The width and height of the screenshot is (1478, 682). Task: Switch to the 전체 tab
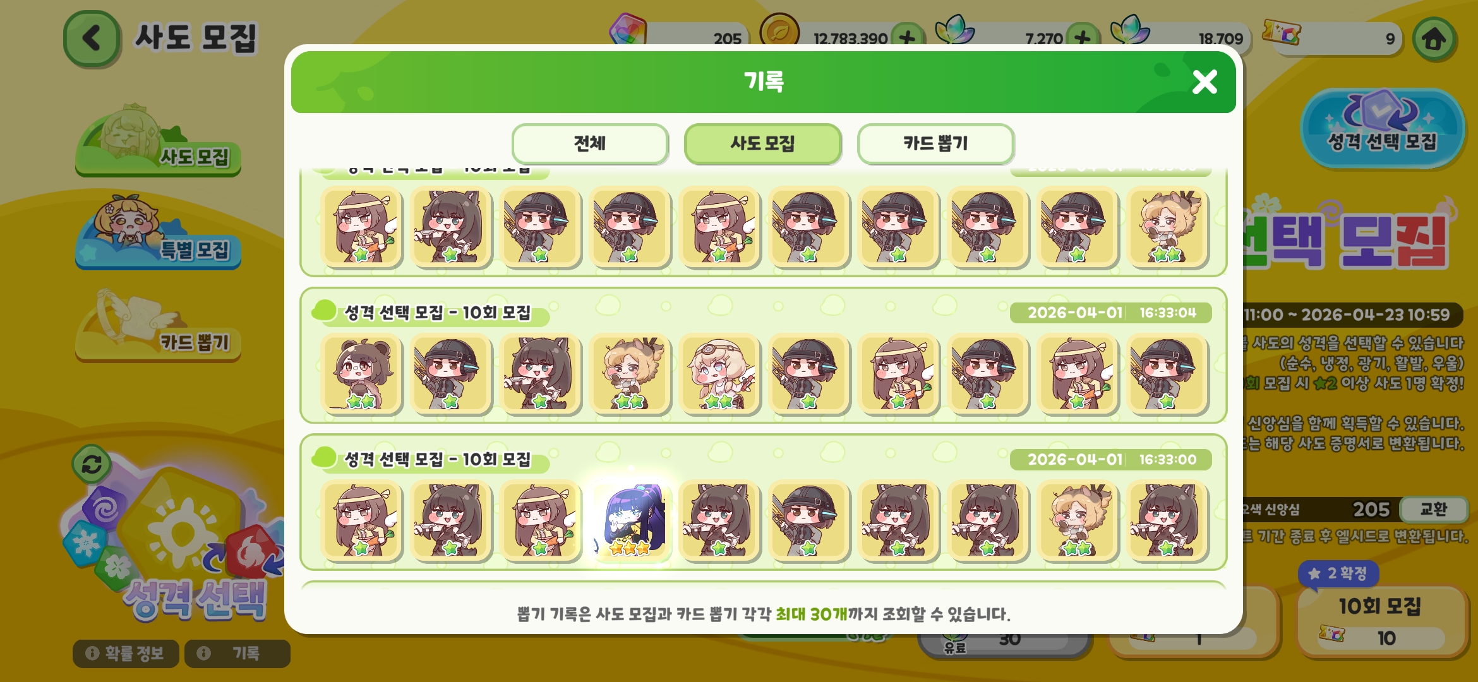pos(590,143)
